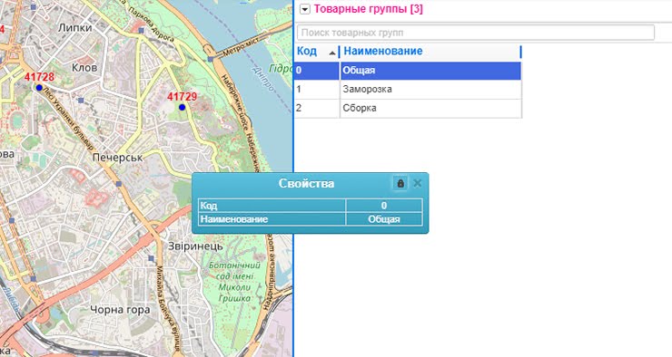The width and height of the screenshot is (672, 357).
Task: Click the red 41729 map label
Action: (x=183, y=97)
